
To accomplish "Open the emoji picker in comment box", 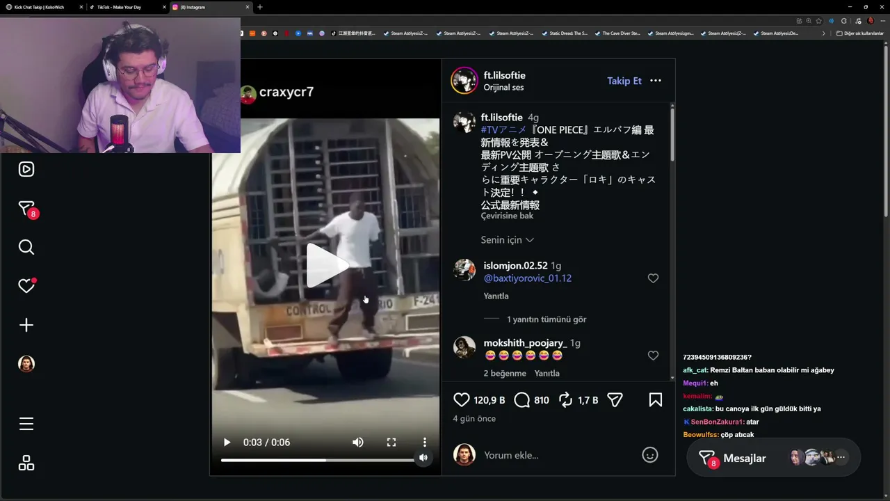I will 650,455.
